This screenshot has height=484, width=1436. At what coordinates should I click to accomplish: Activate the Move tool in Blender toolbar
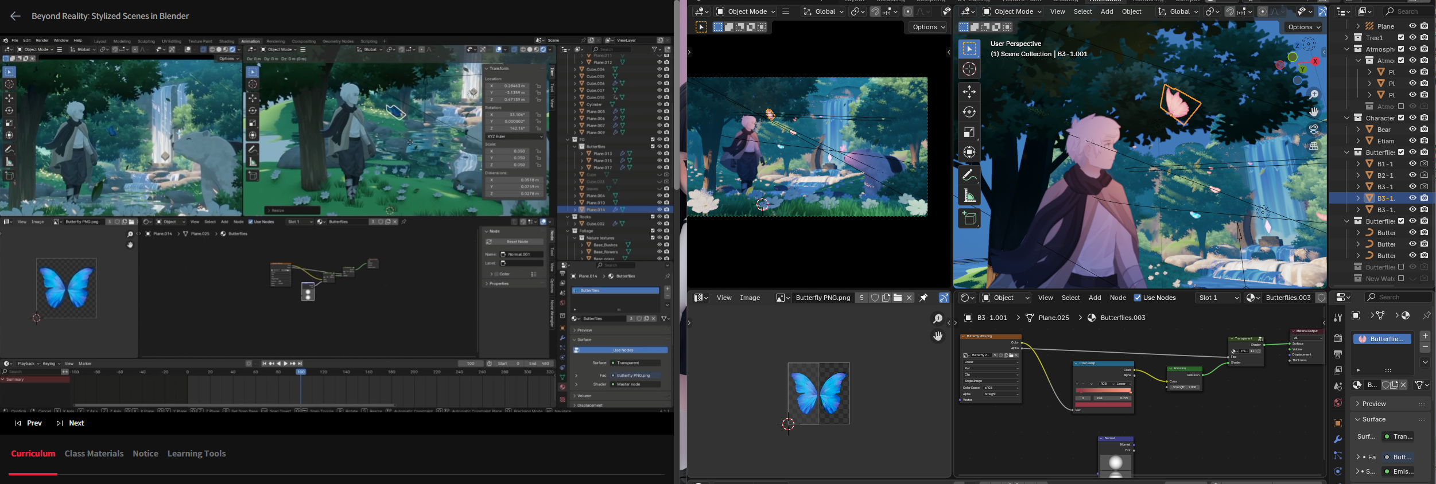(969, 92)
